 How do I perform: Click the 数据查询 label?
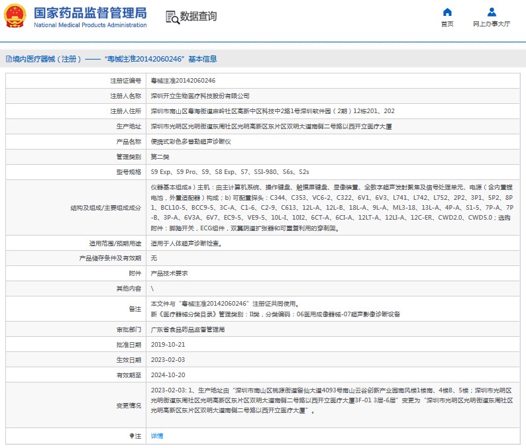pos(198,16)
